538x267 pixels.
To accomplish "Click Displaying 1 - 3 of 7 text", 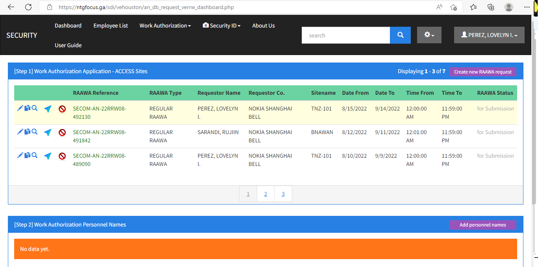I will 421,71.
